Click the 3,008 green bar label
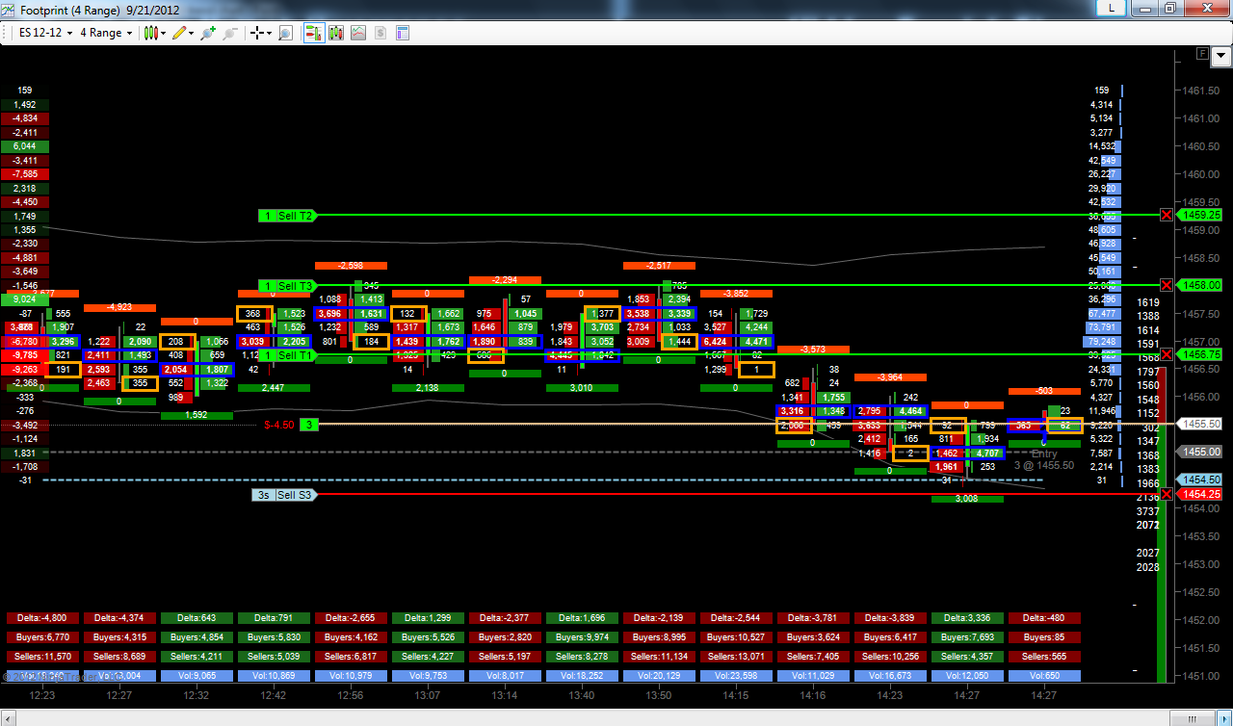This screenshot has height=726, width=1233. pos(967,499)
